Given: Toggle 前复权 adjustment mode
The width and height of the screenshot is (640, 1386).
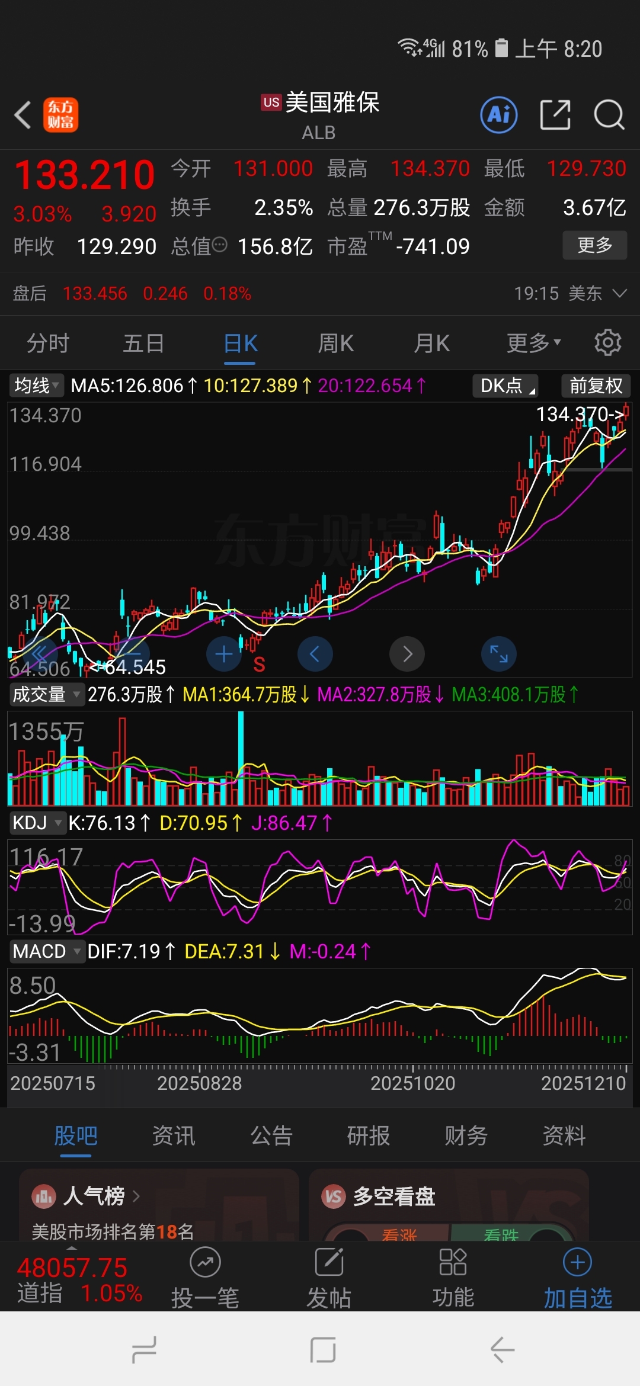Looking at the screenshot, I should 596,386.
